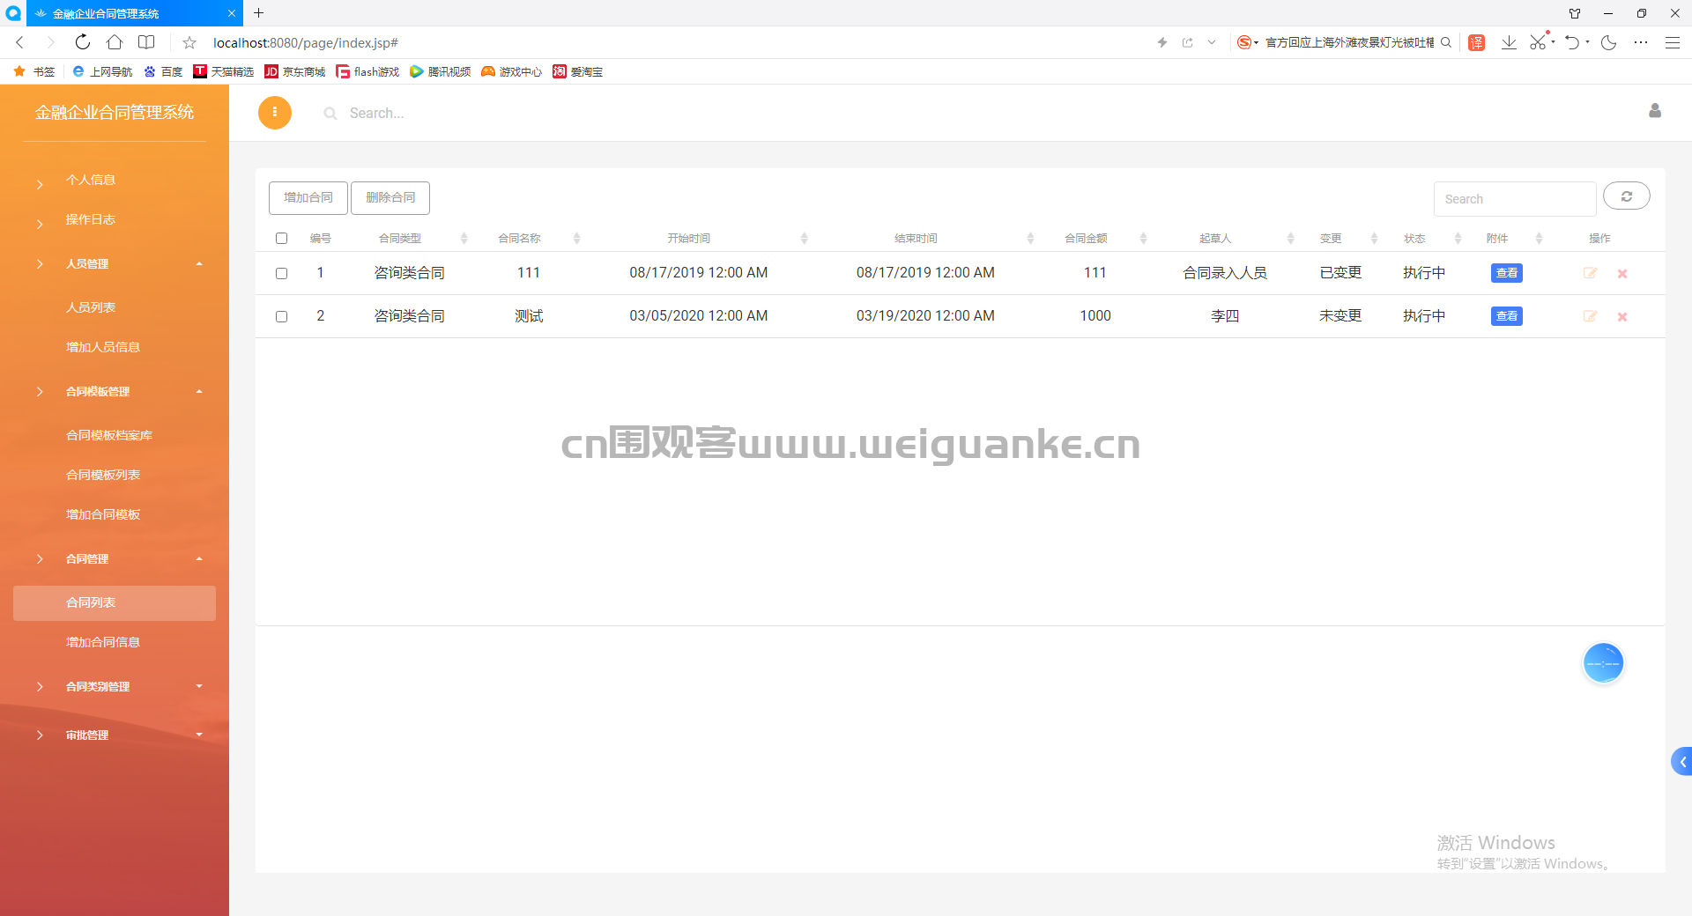Open 合同模板档案库 page

click(x=109, y=435)
